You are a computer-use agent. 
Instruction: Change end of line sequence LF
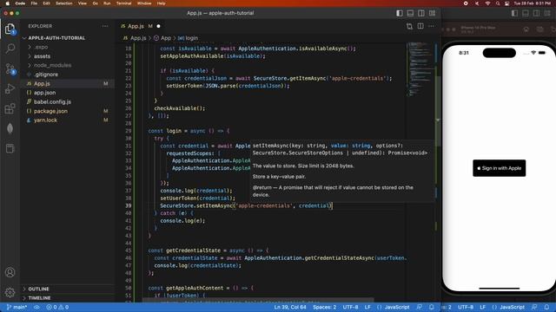click(367, 307)
